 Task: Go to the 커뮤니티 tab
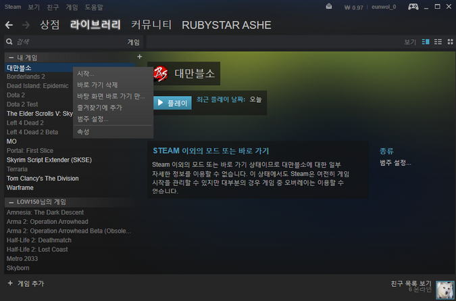click(x=151, y=25)
